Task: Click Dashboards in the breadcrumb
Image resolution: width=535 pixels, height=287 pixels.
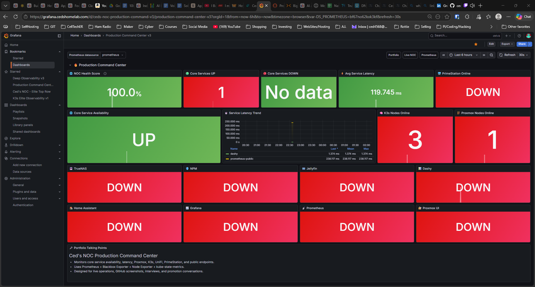Action: pyautogui.click(x=92, y=36)
